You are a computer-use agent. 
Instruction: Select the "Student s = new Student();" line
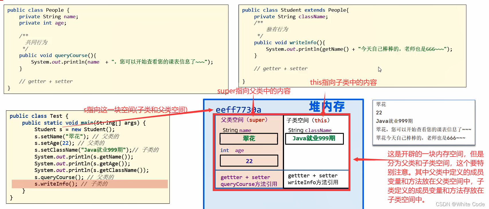click(74, 129)
